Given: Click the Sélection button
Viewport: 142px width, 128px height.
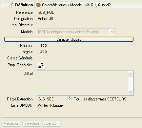Looking at the screenshot, I should pyautogui.click(x=31, y=123).
